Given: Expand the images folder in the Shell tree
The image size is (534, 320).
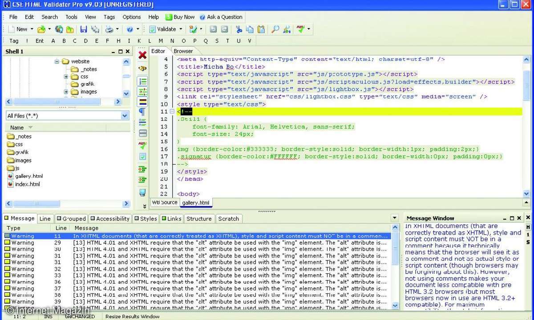Looking at the screenshot, I should tap(66, 92).
